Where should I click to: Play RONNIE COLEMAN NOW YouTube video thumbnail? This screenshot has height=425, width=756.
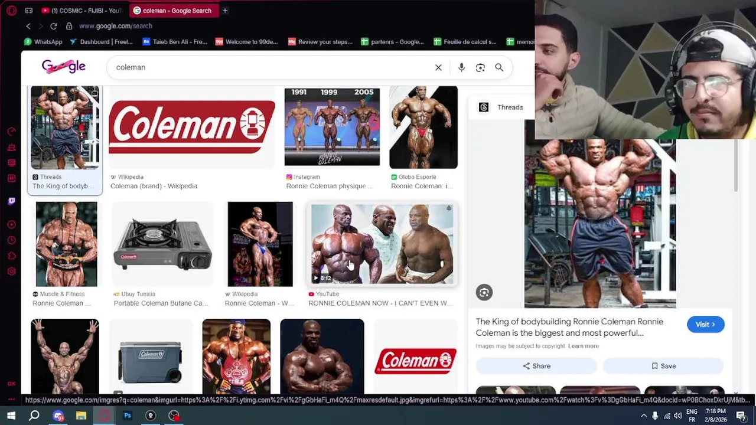pos(382,244)
